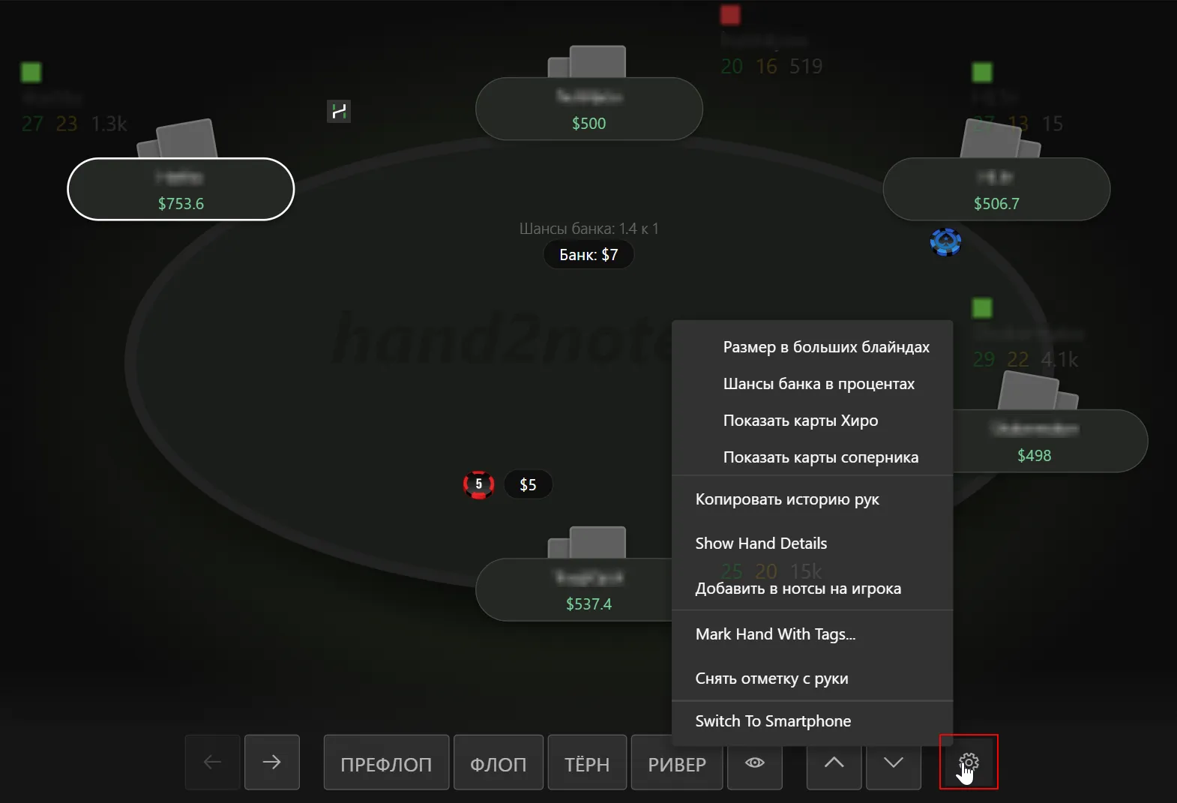The height and width of the screenshot is (803, 1177).
Task: Toggle the eye visibility button
Action: [x=755, y=763]
